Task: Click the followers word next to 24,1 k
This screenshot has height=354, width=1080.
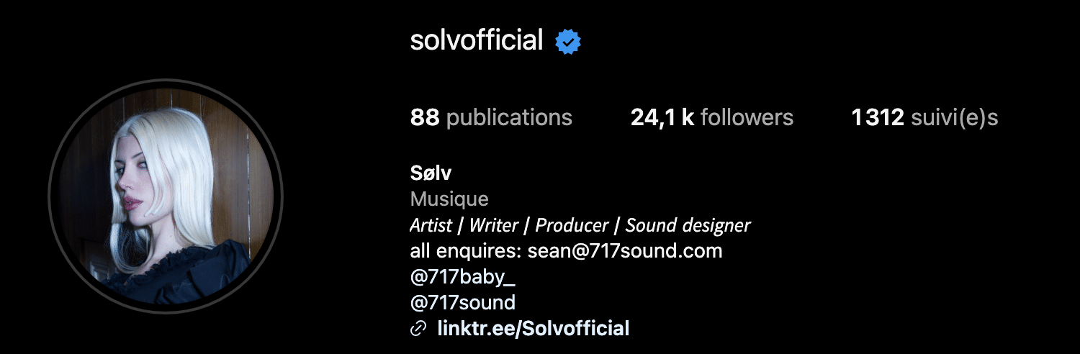Action: [747, 117]
